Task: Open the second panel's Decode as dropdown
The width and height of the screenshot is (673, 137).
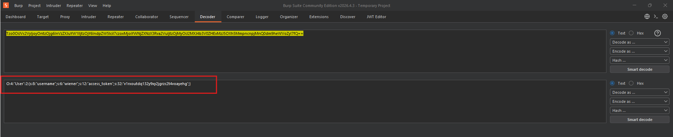Action: click(640, 92)
